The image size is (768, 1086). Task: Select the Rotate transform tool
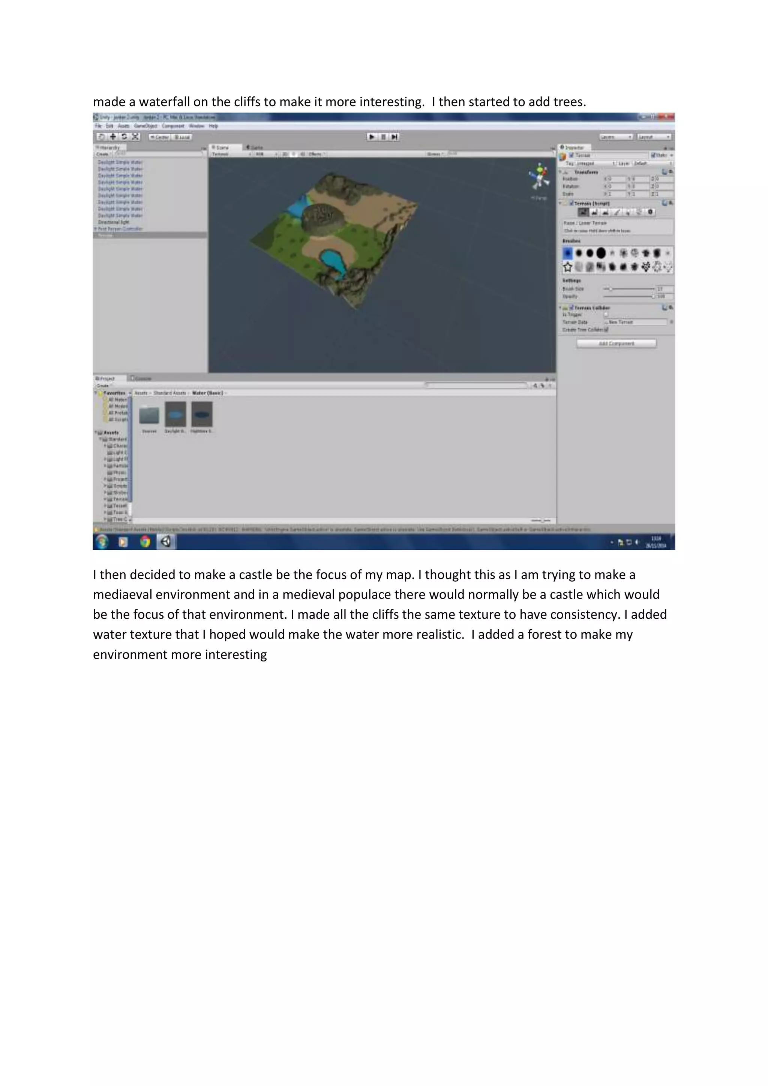(124, 137)
